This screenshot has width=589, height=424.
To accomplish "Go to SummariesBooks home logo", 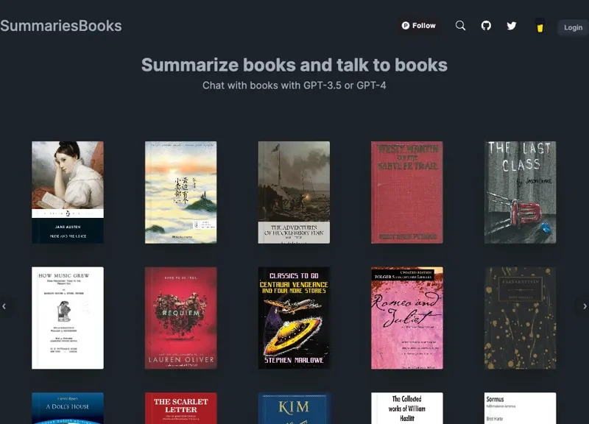I will tap(61, 26).
